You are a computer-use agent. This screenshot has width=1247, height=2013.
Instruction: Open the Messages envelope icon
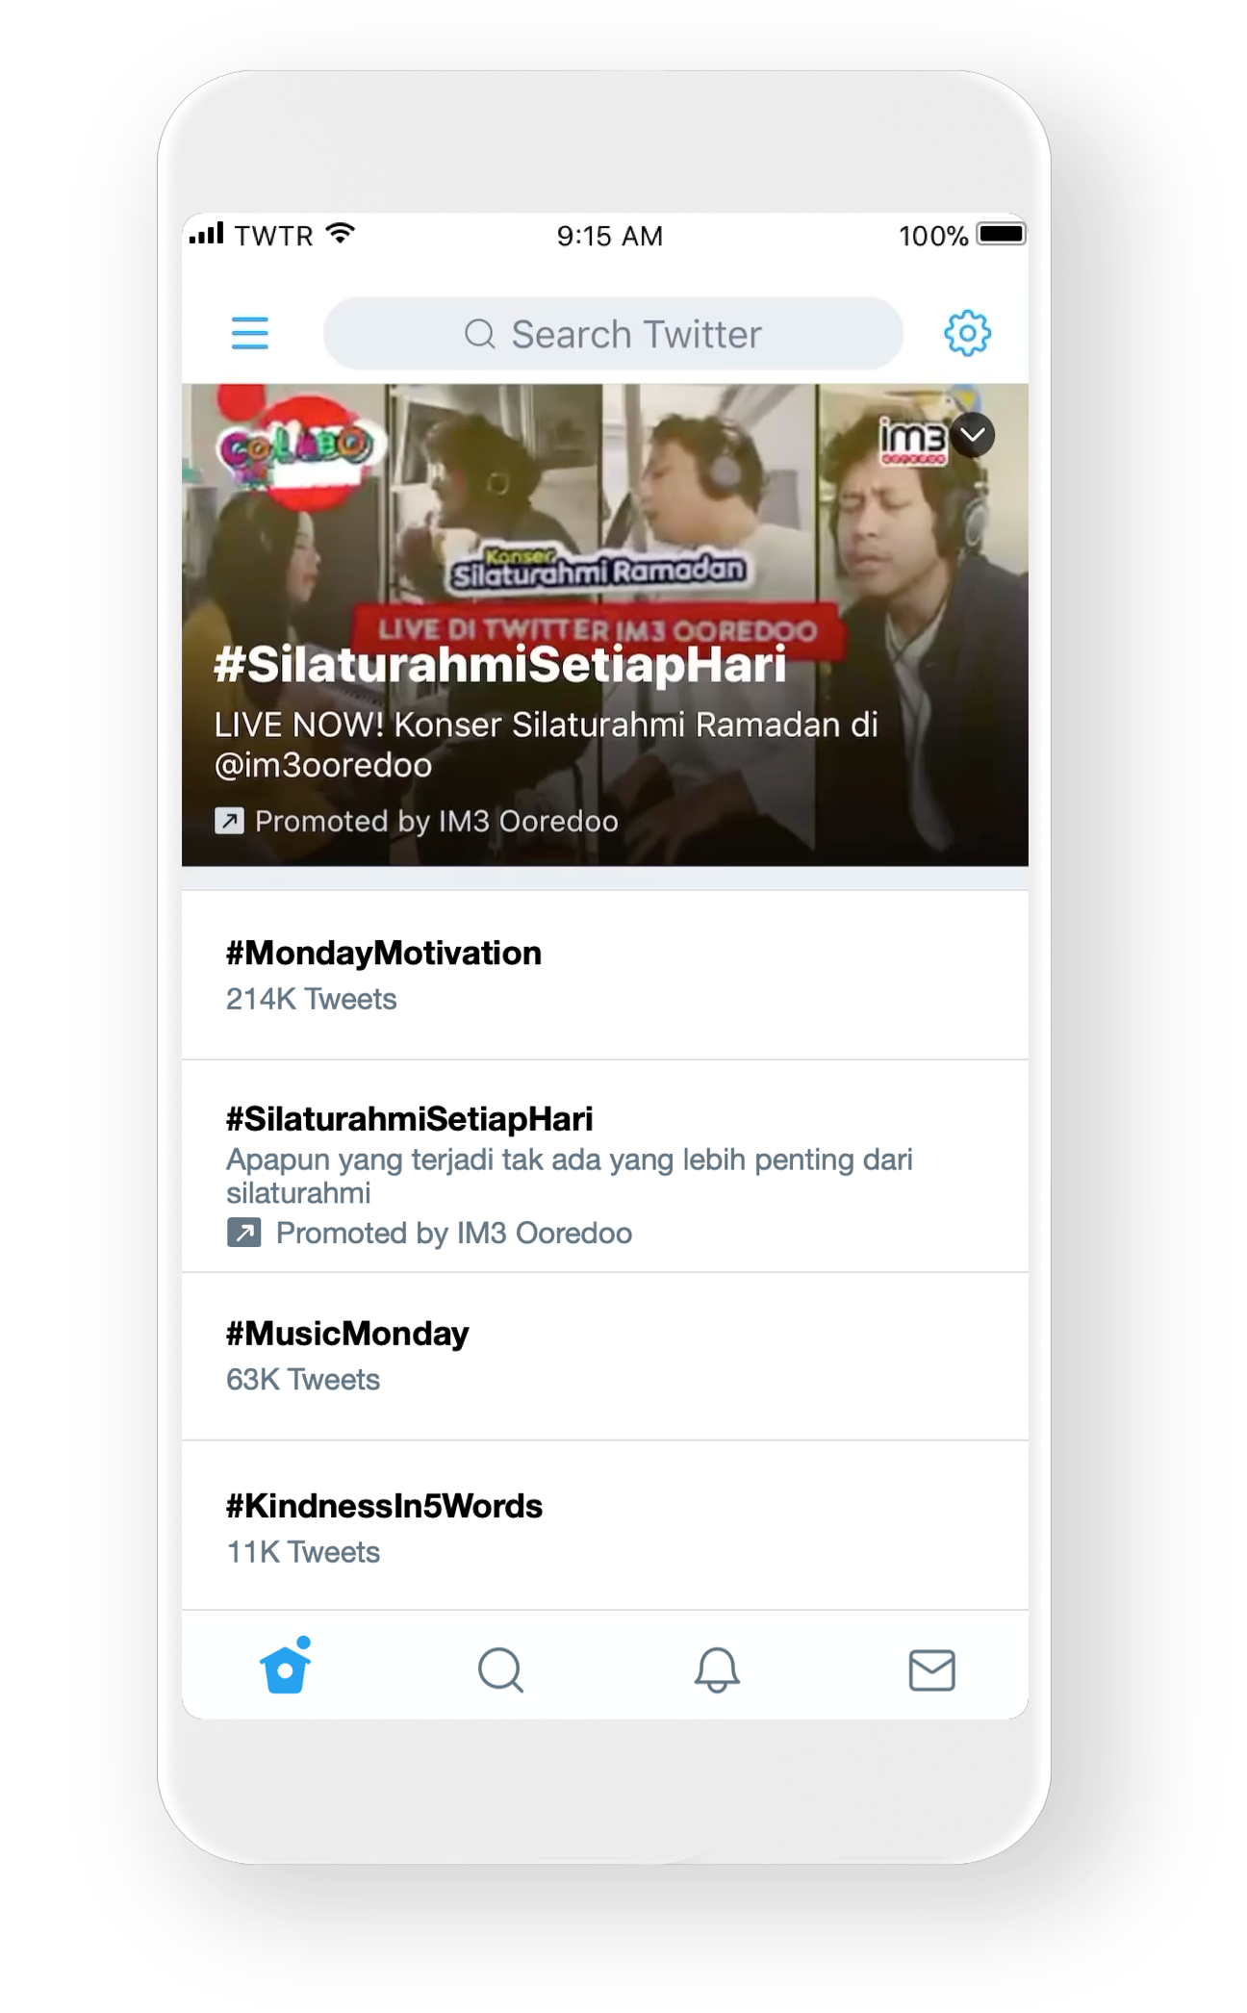coord(931,1670)
